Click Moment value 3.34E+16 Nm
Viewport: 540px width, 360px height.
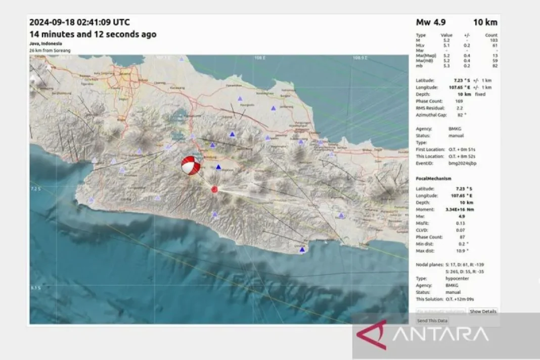460,209
